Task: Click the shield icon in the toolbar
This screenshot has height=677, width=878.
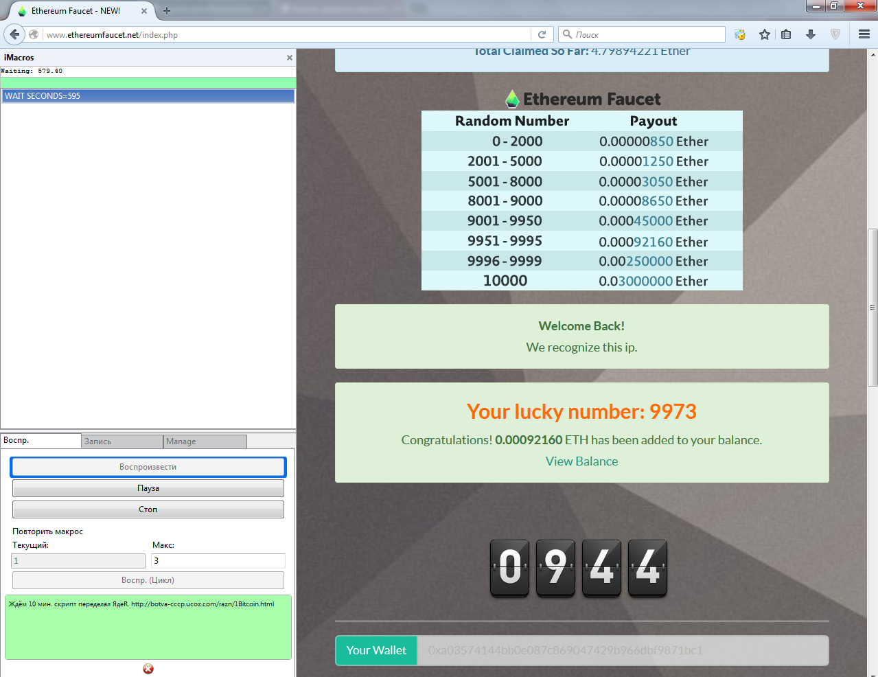Action: (x=835, y=34)
